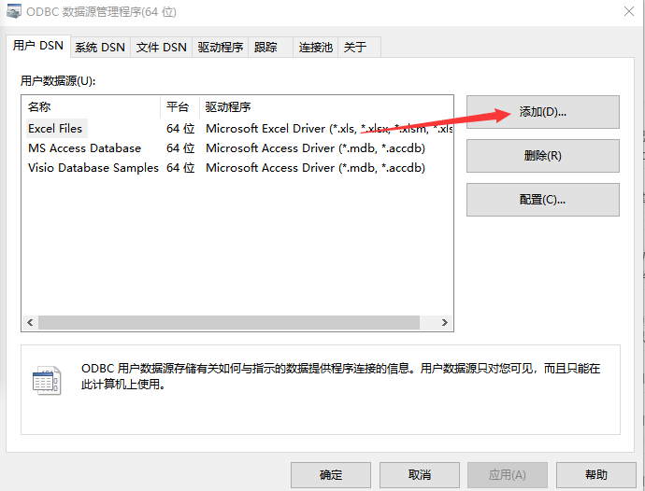Show the 关于 tab
645x491 pixels.
pyautogui.click(x=355, y=48)
